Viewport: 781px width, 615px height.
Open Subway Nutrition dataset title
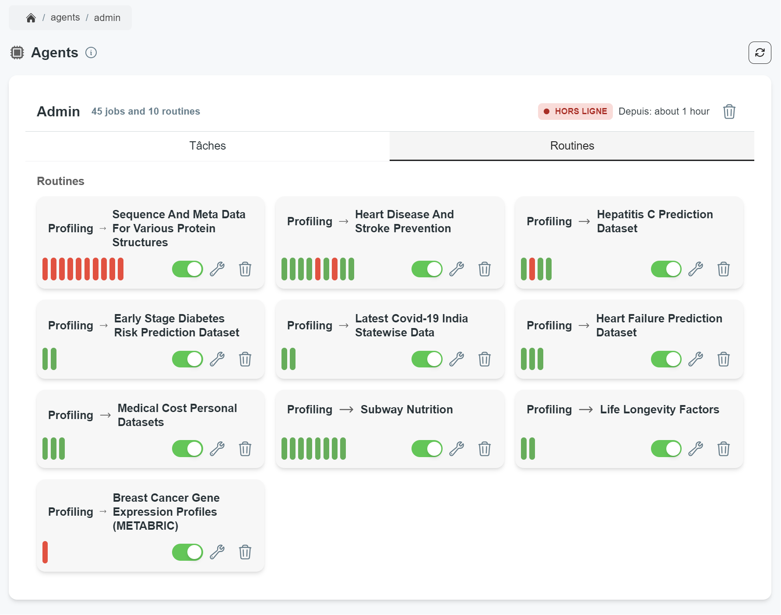tap(407, 409)
